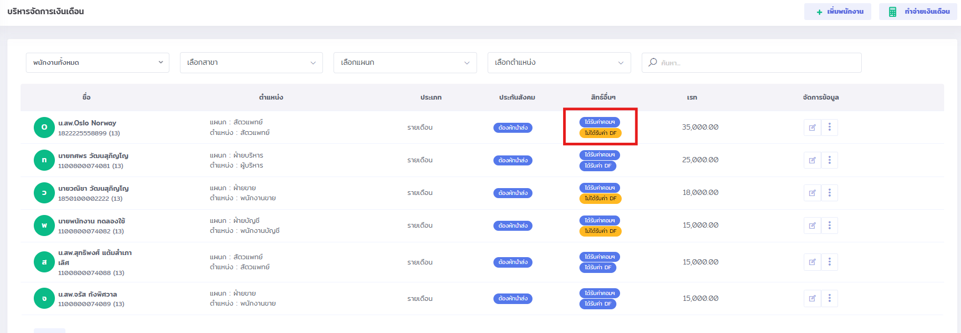961x333 pixels.
Task: Click ต้องหักนำส่ง badge in the 25,000.00 row
Action: (512, 160)
